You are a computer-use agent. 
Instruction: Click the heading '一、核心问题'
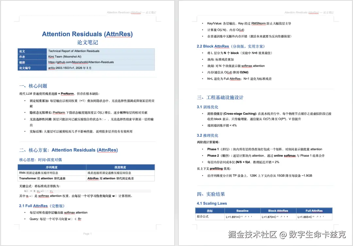pyautogui.click(x=33, y=86)
